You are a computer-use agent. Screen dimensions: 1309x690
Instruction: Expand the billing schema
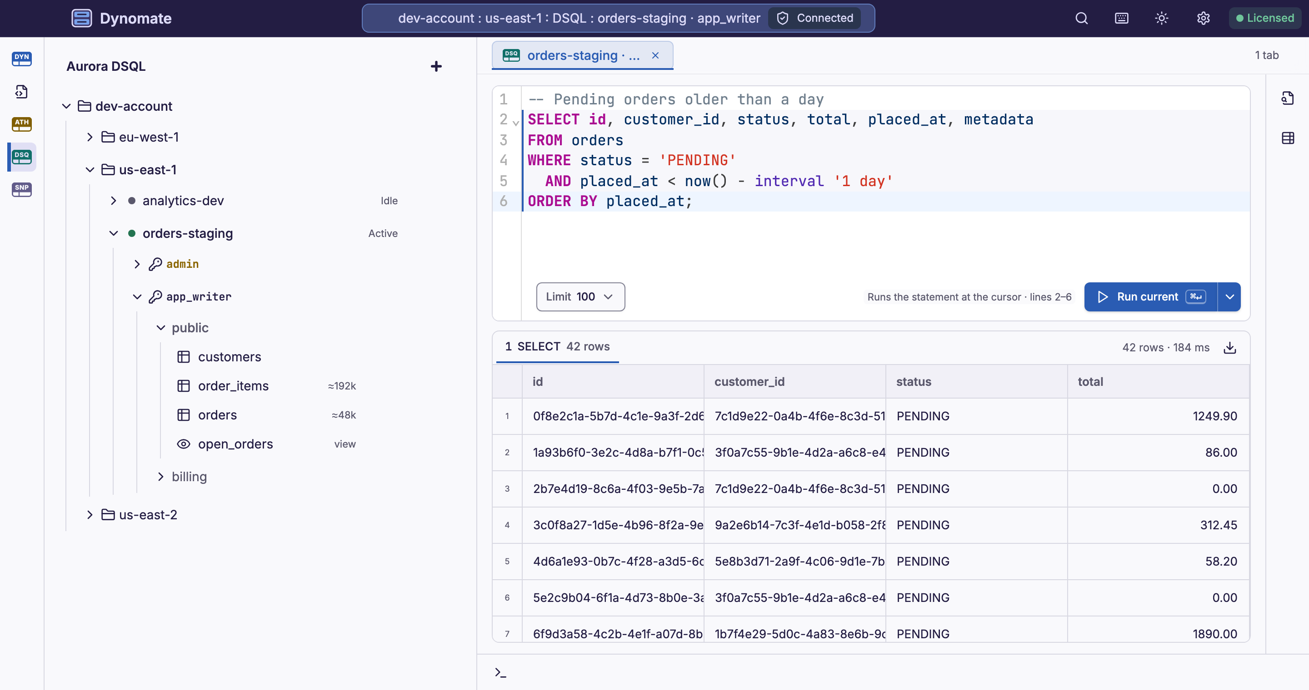(160, 476)
